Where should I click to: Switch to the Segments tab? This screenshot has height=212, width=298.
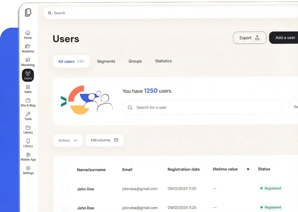pos(106,61)
